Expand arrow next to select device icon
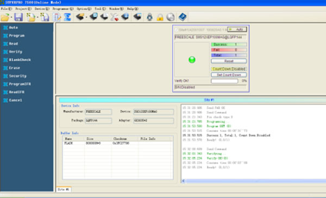This screenshot has width=326, height=198. tap(86, 17)
